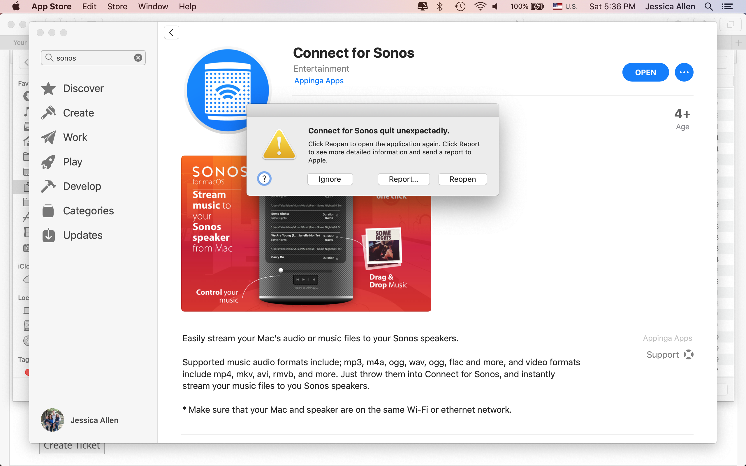Click the Report… button

pos(404,179)
